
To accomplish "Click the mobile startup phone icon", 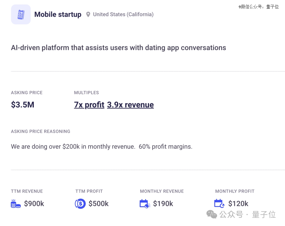I will pyautogui.click(x=21, y=14).
